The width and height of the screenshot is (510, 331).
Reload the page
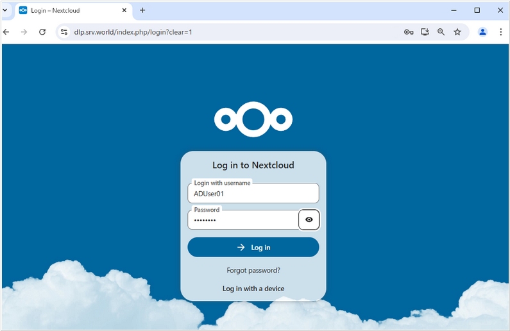(42, 32)
